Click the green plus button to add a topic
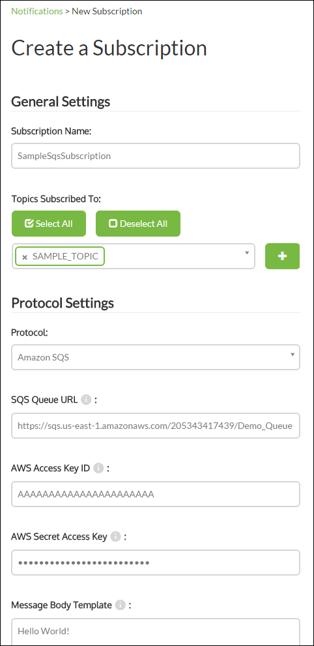 point(282,256)
